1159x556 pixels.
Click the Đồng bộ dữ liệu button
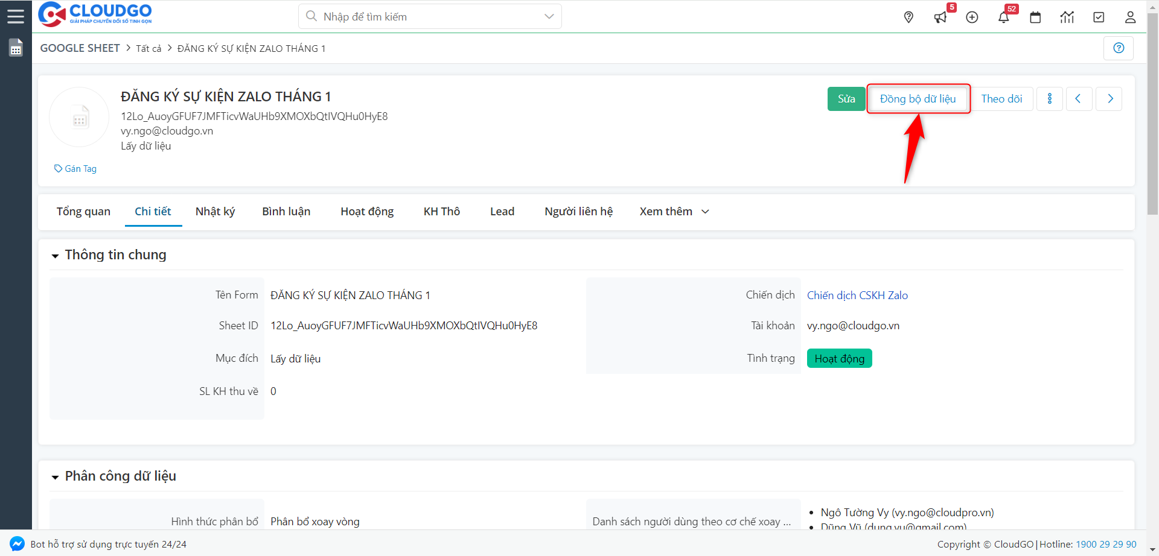coord(918,98)
